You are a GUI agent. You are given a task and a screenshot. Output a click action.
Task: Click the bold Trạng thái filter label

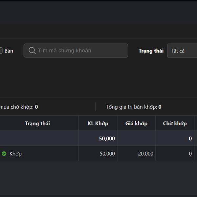pos(151,51)
